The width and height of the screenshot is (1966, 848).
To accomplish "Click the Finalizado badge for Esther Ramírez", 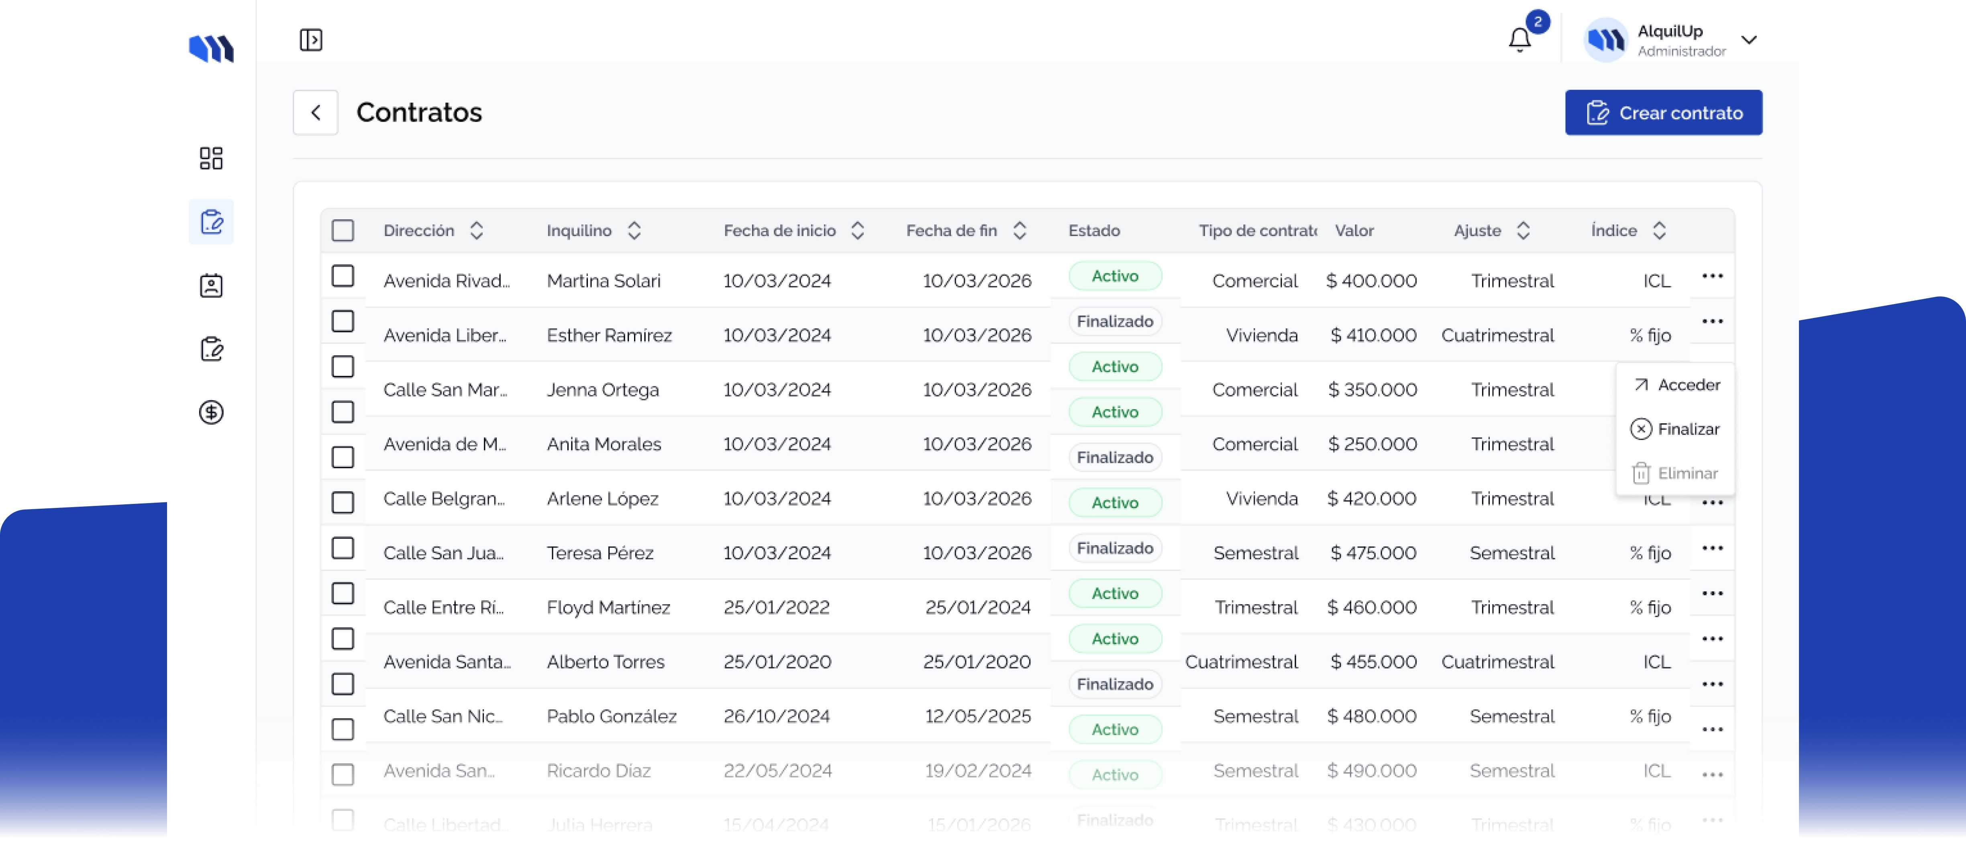I will (x=1114, y=321).
